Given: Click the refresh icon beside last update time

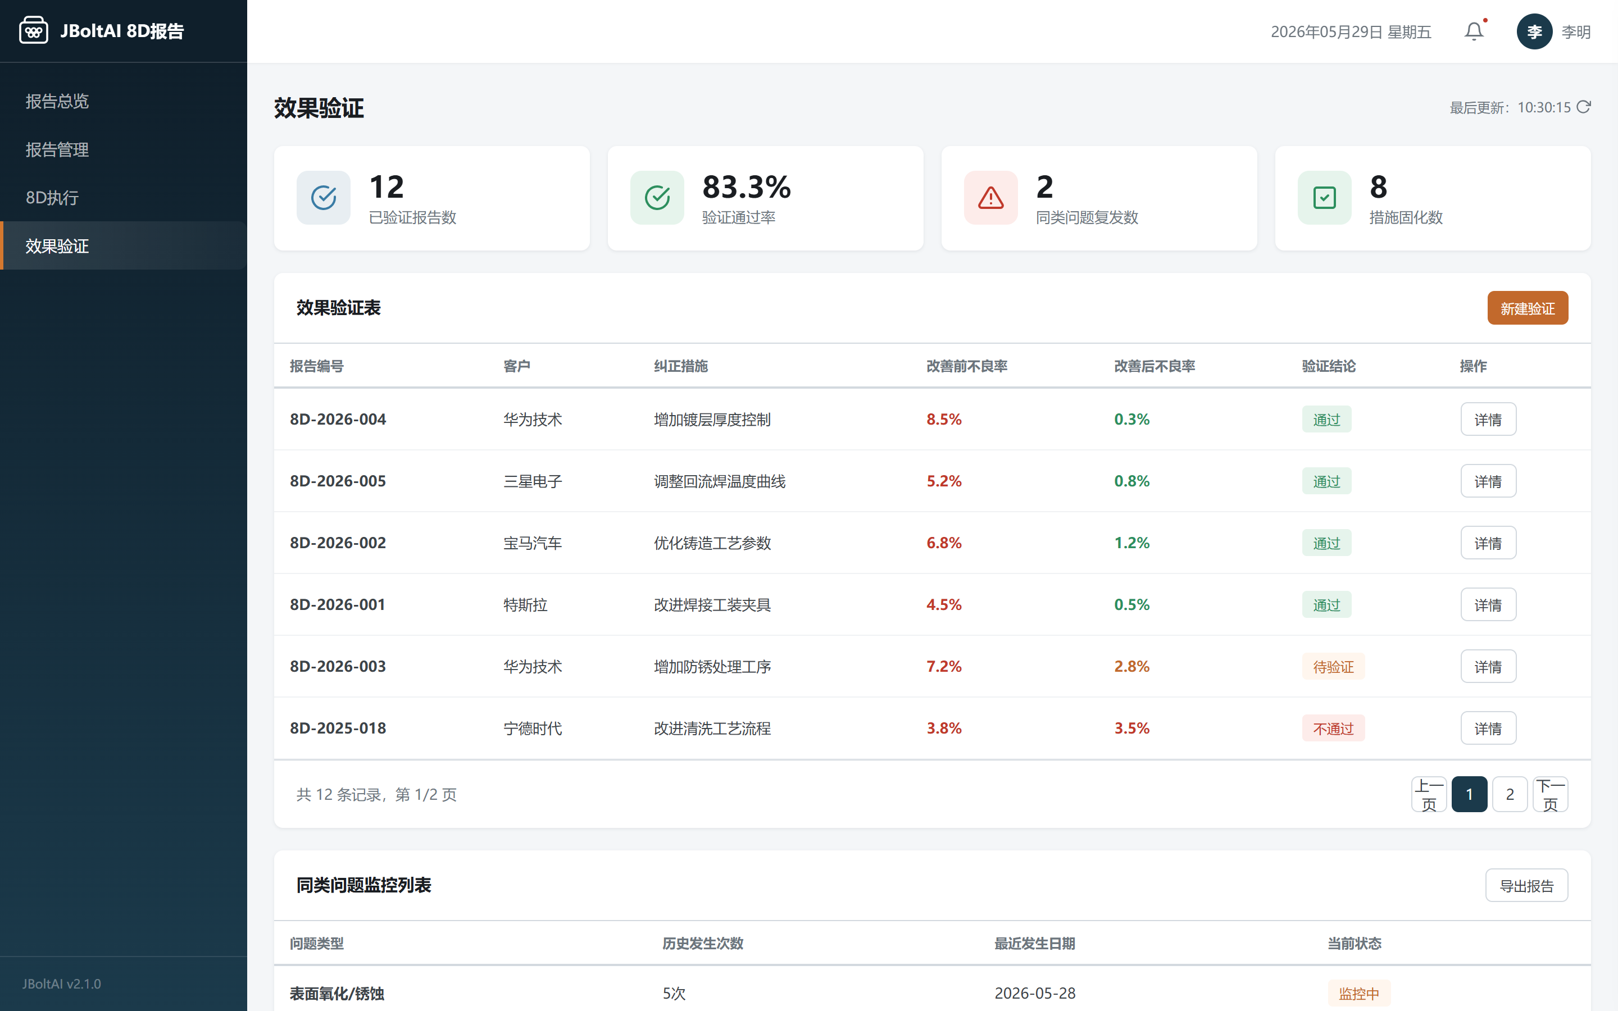Looking at the screenshot, I should pyautogui.click(x=1583, y=107).
